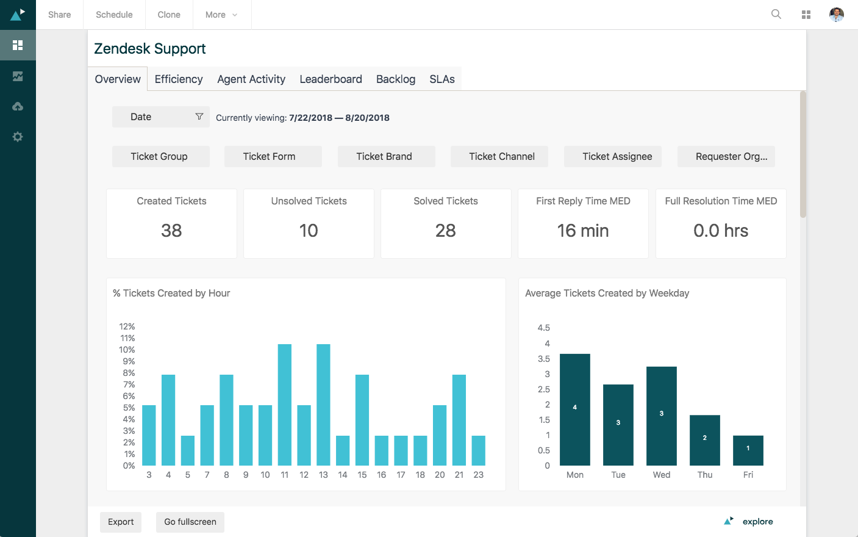Viewport: 858px width, 537px height.
Task: Click the filter funnel icon on Date
Action: click(x=199, y=117)
